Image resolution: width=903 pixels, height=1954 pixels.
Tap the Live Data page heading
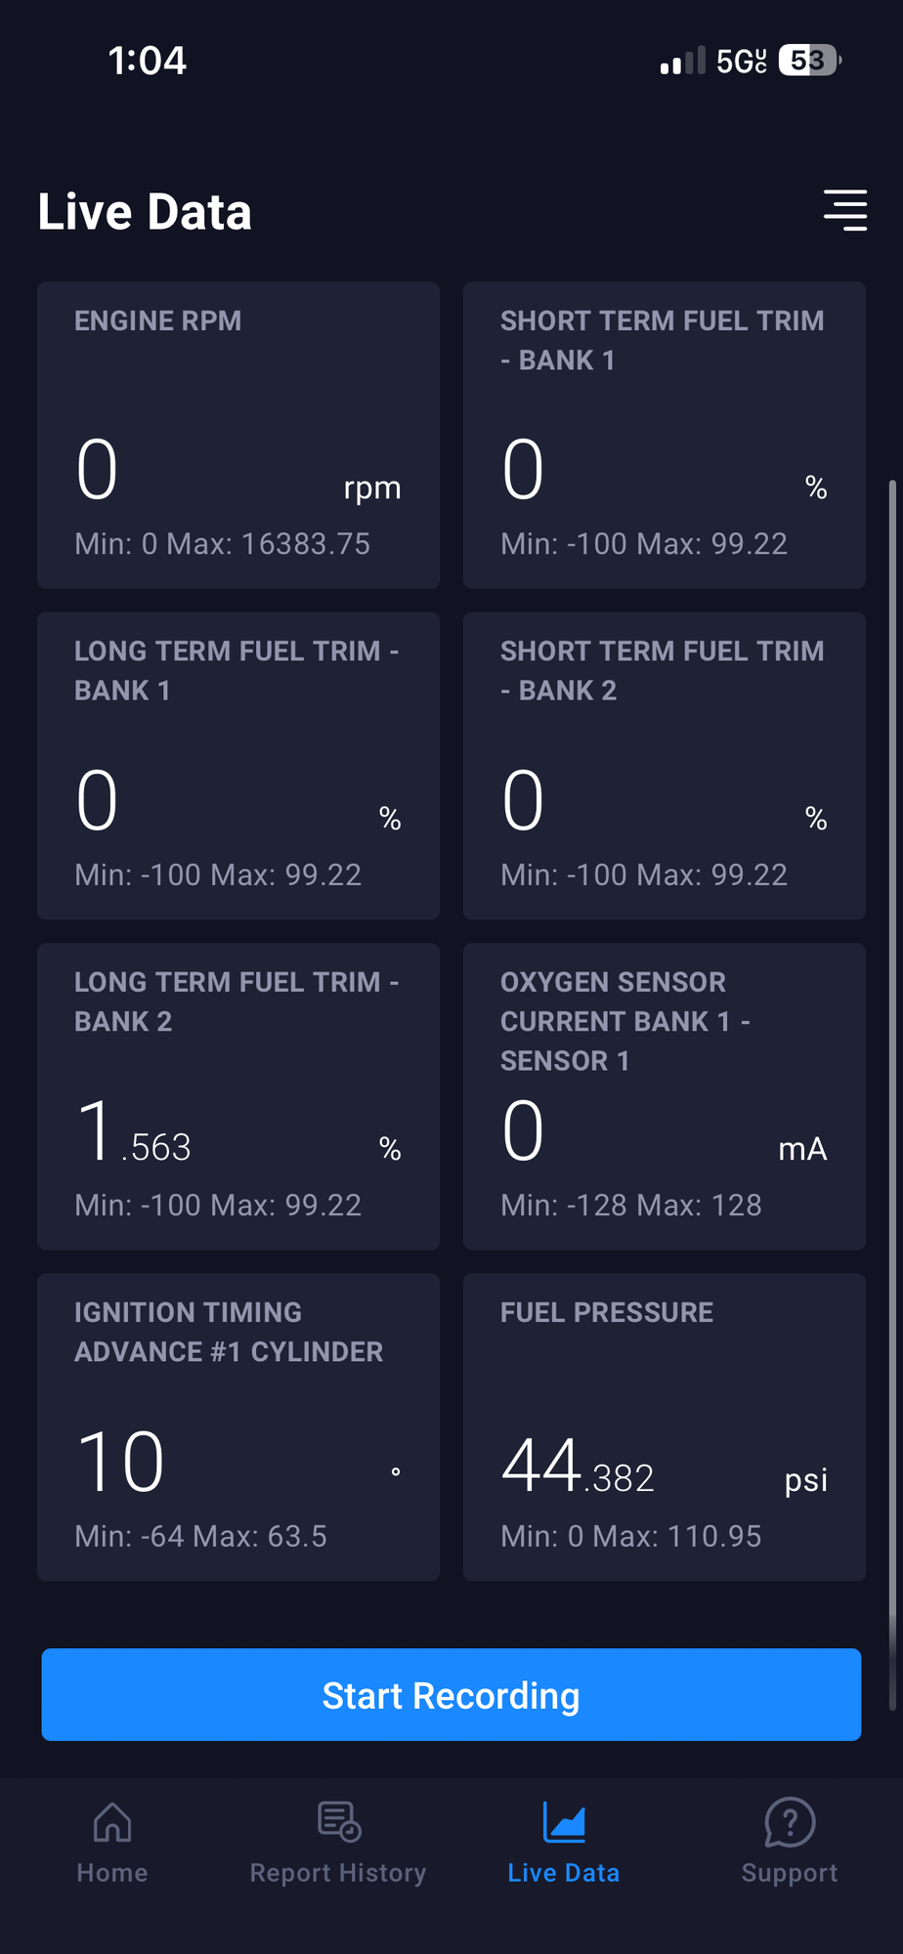point(145,212)
